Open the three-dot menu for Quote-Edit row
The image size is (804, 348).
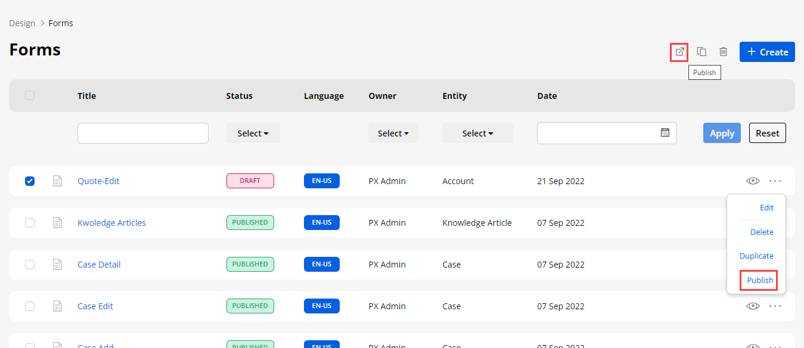coord(775,181)
